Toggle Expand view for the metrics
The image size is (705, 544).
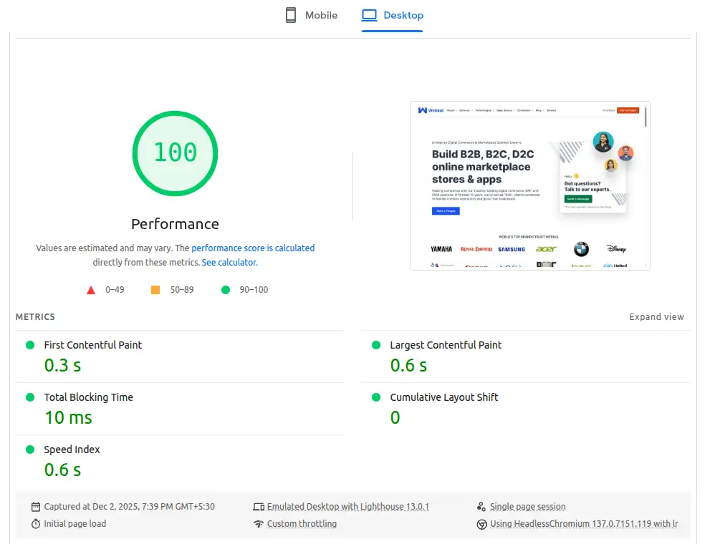[x=656, y=317]
